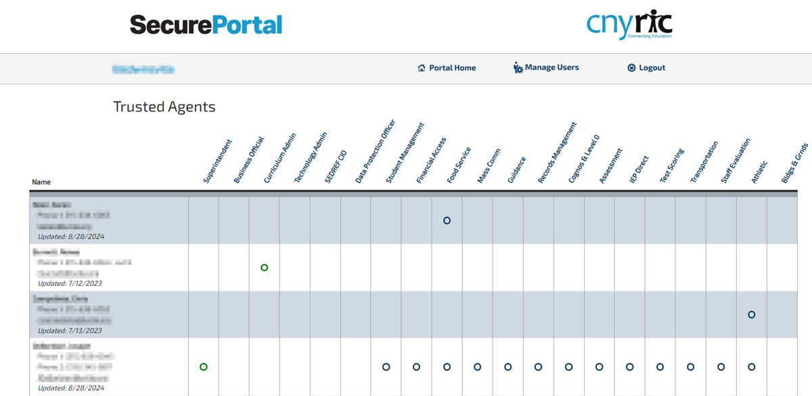This screenshot has width=812, height=396.
Task: Click the Logout power icon
Action: [x=631, y=68]
